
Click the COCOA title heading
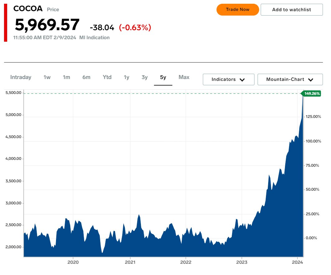pos(28,8)
